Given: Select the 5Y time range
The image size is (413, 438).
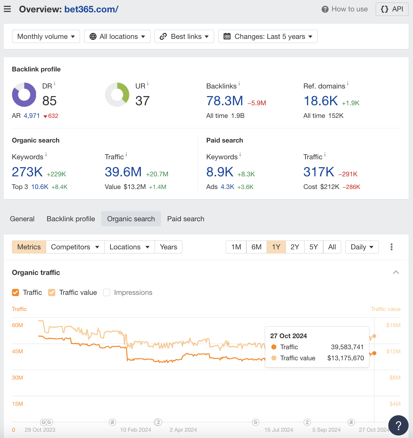Looking at the screenshot, I should coord(313,247).
